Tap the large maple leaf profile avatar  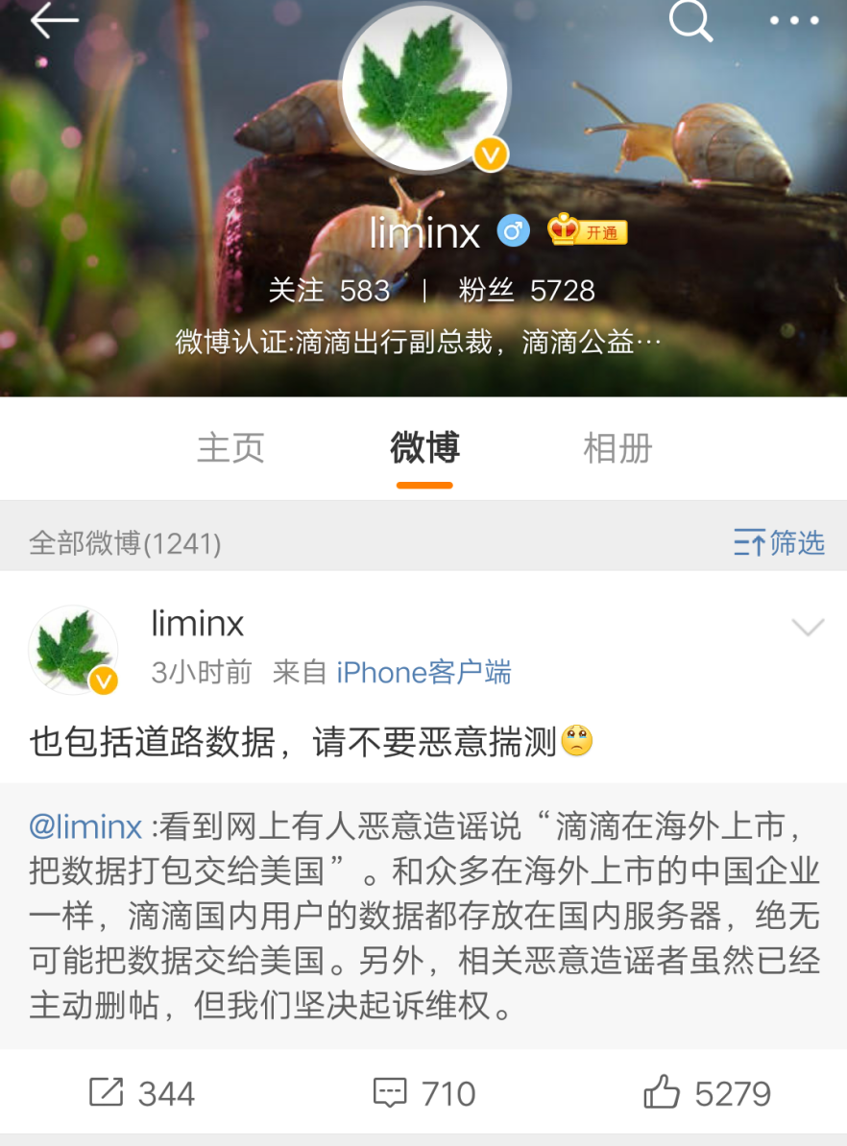coord(424,87)
